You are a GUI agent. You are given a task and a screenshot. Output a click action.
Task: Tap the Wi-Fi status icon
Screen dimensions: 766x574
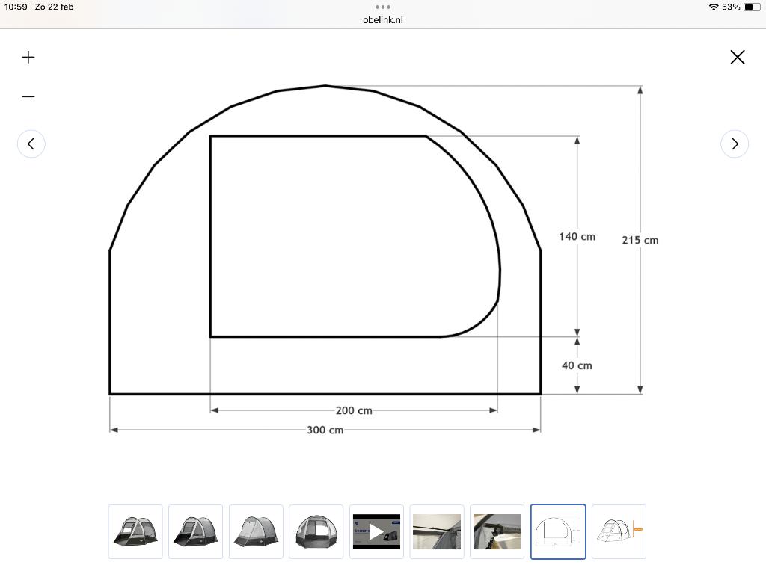tap(714, 7)
